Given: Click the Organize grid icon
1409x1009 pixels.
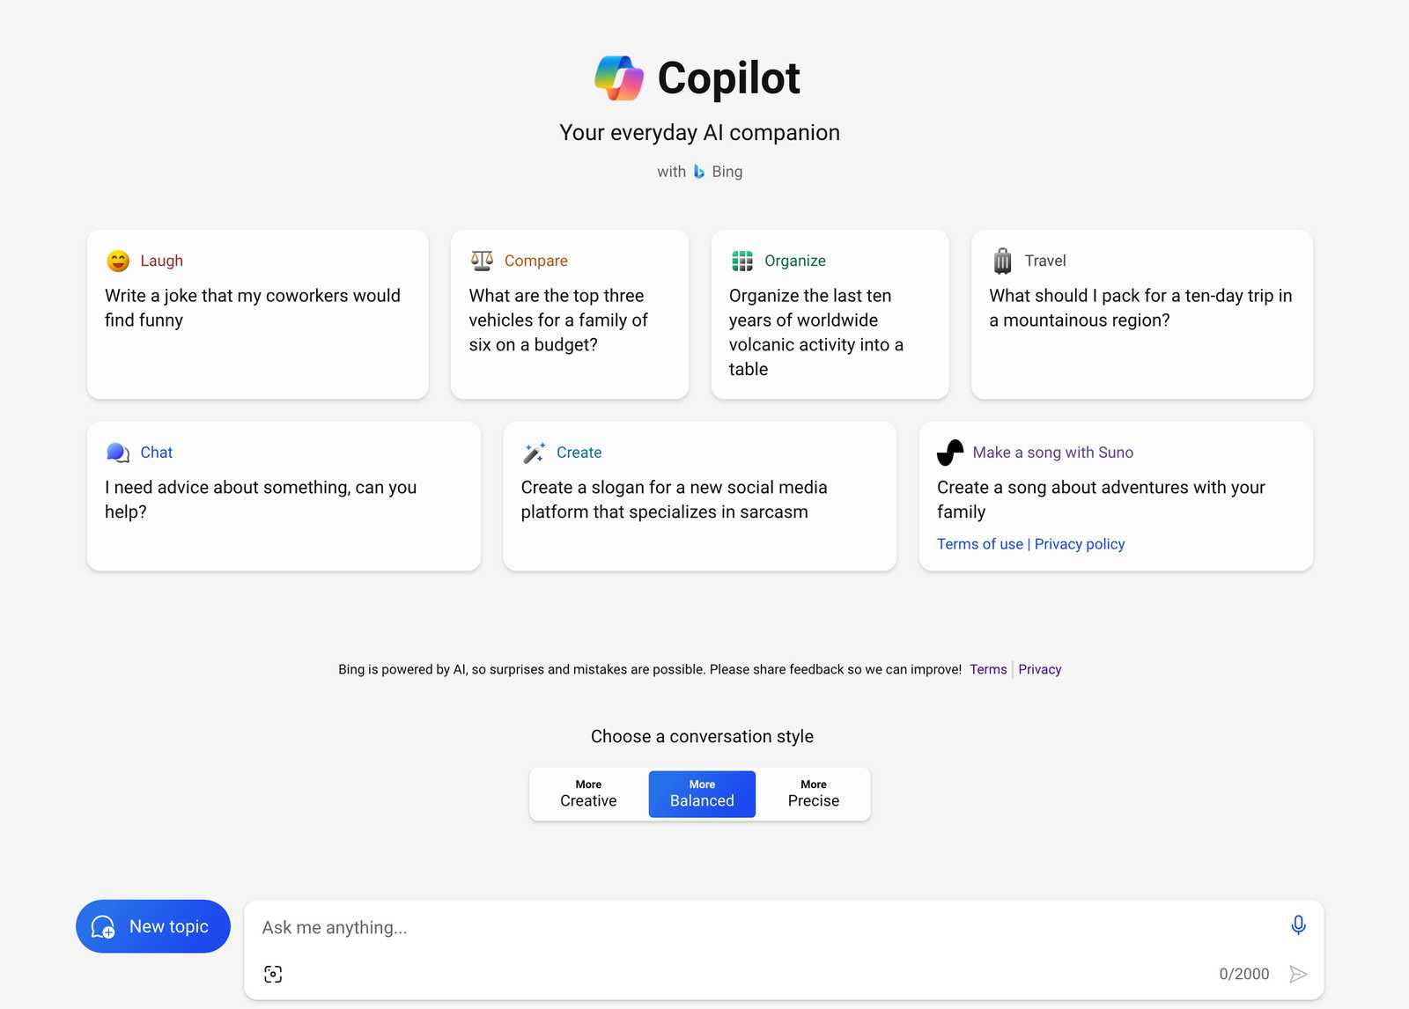Looking at the screenshot, I should coord(742,261).
